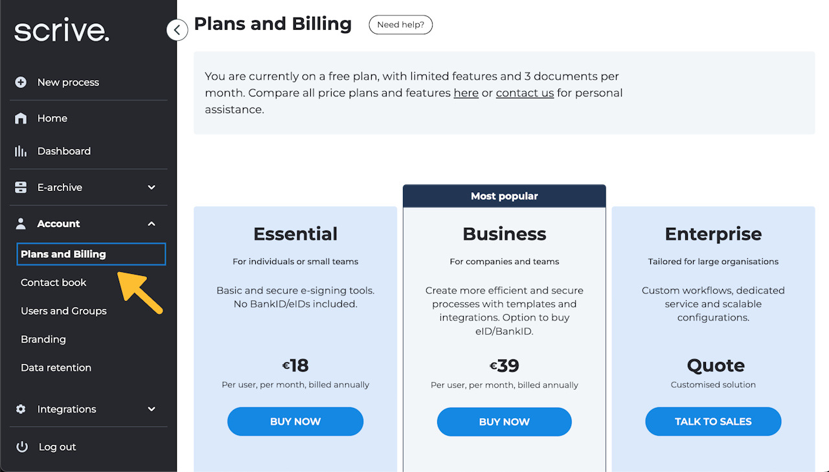The height and width of the screenshot is (472, 829).
Task: Click the Dashboard bar chart icon
Action: [x=21, y=151]
